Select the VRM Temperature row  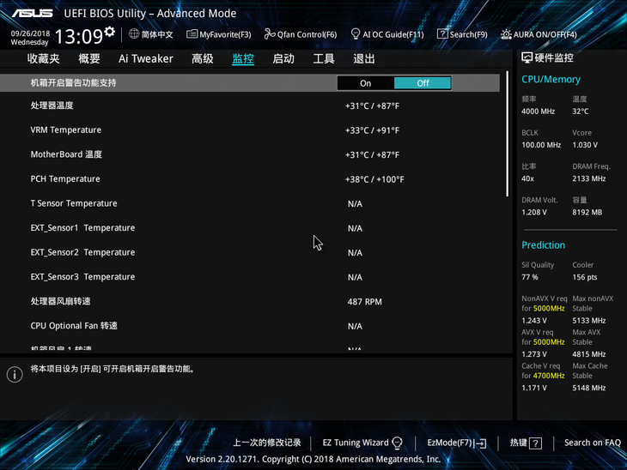250,130
